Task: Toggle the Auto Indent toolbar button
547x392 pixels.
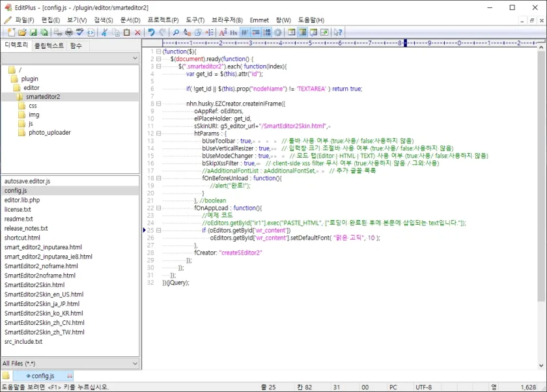Action: pos(256,33)
